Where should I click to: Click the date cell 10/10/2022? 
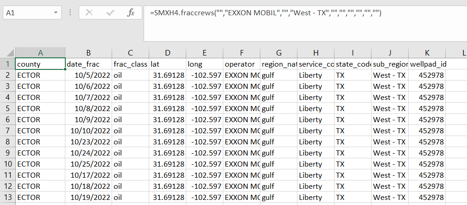click(x=89, y=130)
